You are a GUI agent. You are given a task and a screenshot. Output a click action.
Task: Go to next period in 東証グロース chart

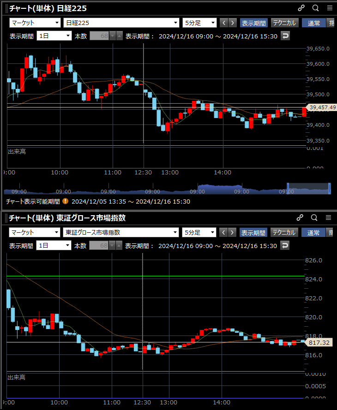[x=232, y=232]
